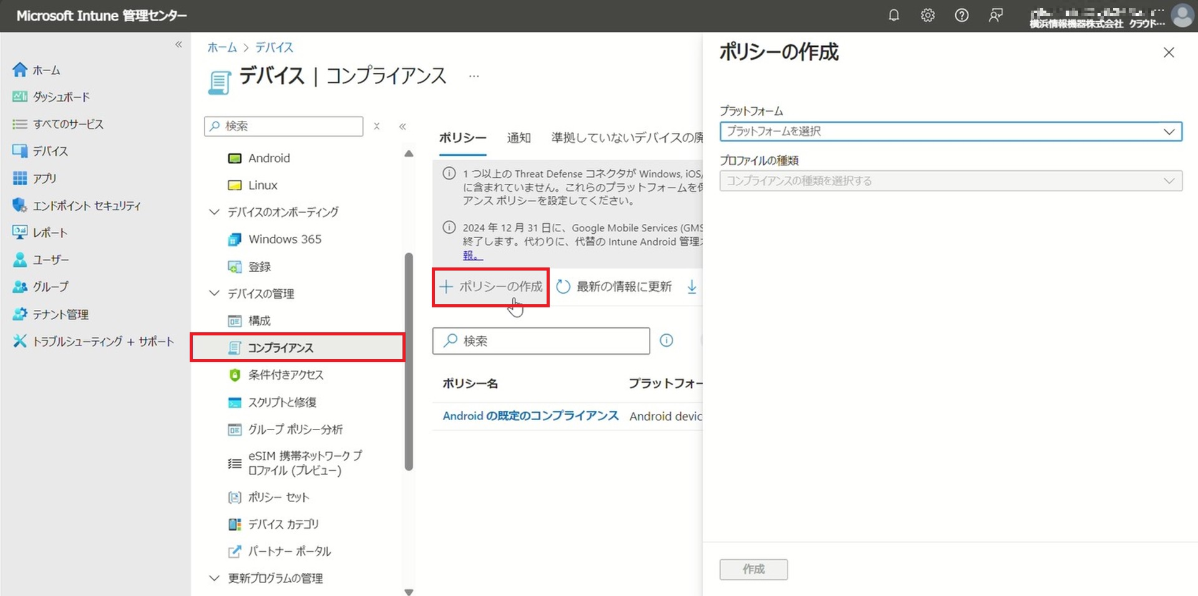Screen dimensions: 1198x596
Task: Open すべてのサービス in left navigation
Action: coord(58,124)
